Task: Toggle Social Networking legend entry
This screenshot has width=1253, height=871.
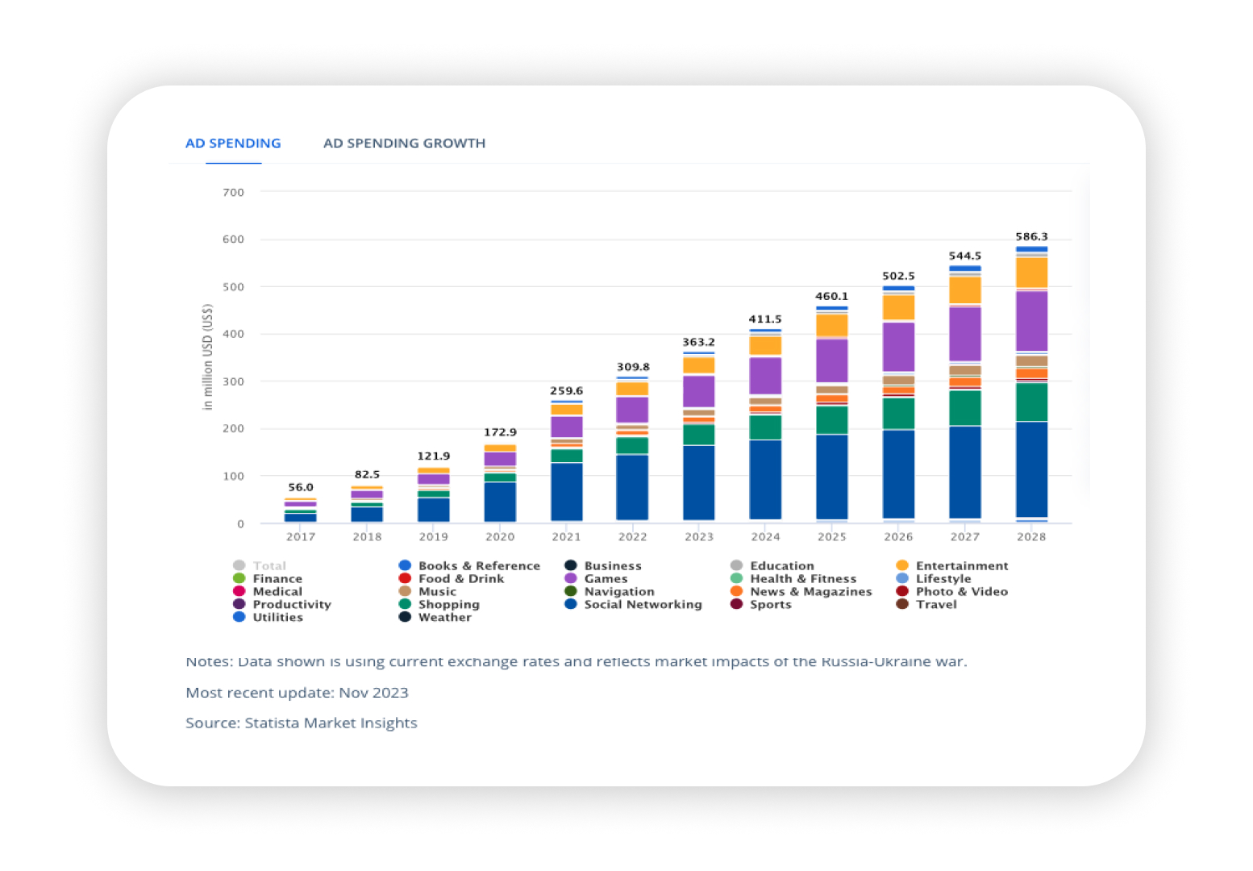Action: [634, 604]
